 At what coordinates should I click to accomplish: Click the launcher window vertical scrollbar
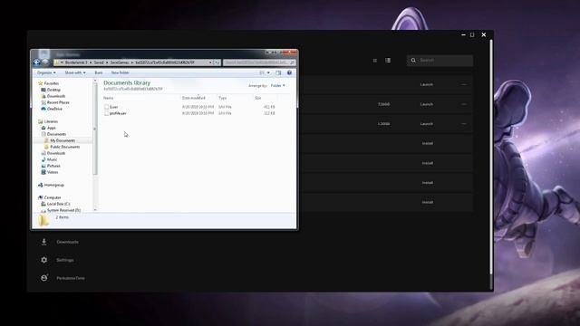491,157
